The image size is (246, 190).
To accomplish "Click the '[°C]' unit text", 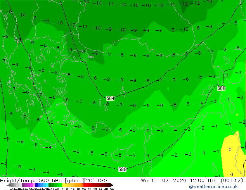I will click(x=90, y=181).
